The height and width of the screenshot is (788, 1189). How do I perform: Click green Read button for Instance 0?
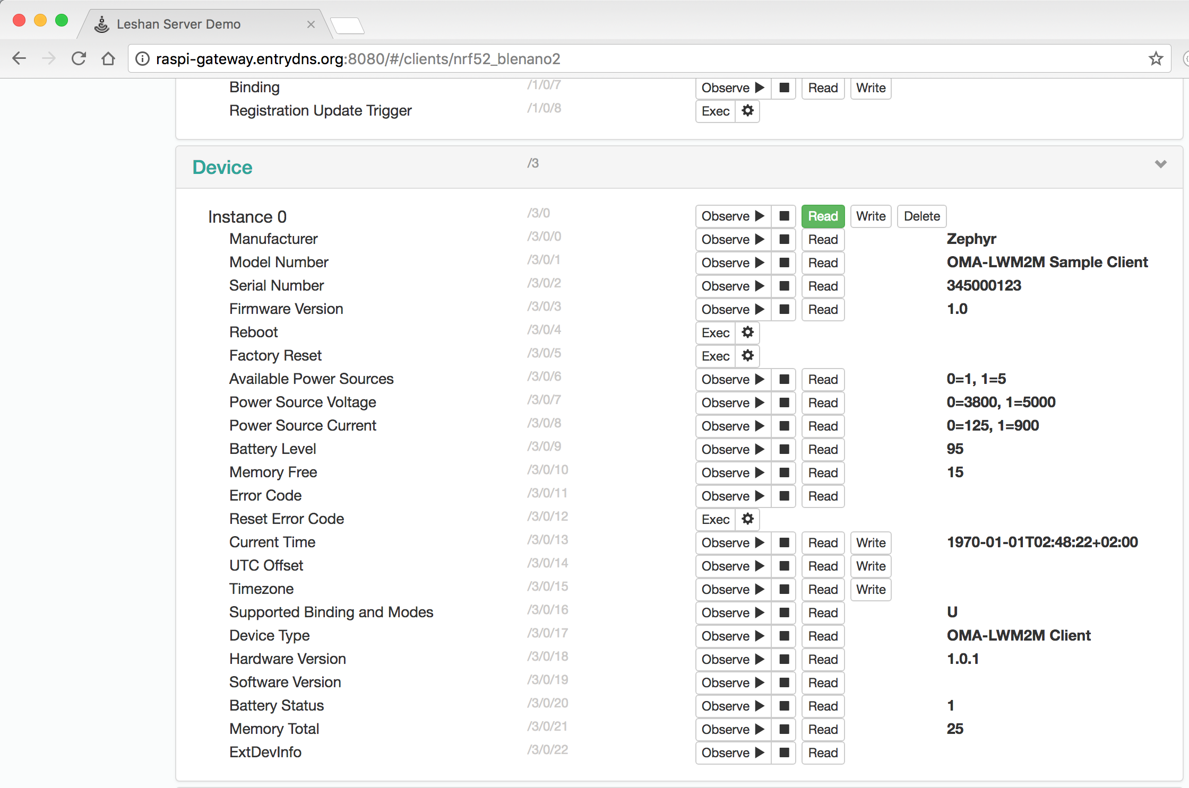coord(823,216)
